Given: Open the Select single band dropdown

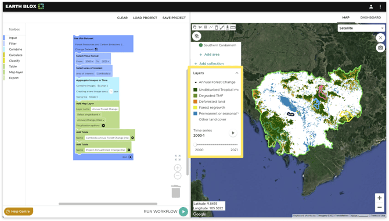Looking at the screenshot, I should pyautogui.click(x=89, y=115).
